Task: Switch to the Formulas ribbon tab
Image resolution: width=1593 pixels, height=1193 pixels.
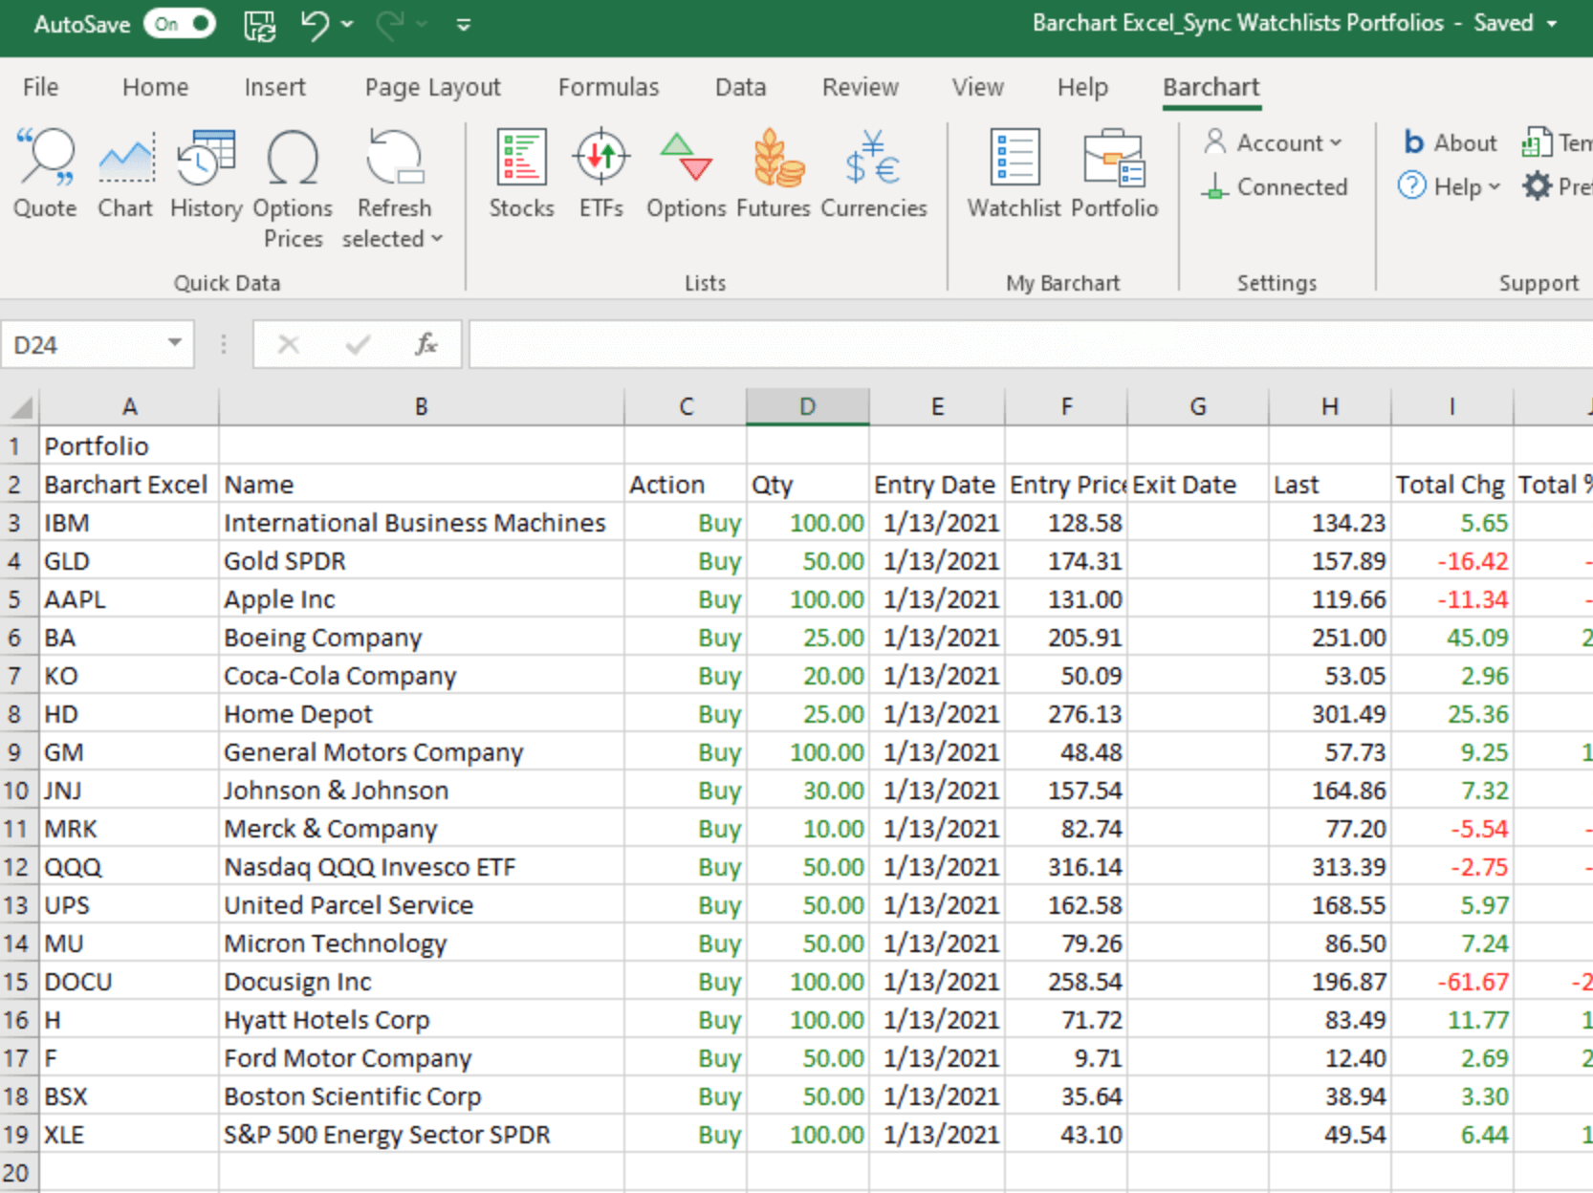Action: (x=608, y=87)
